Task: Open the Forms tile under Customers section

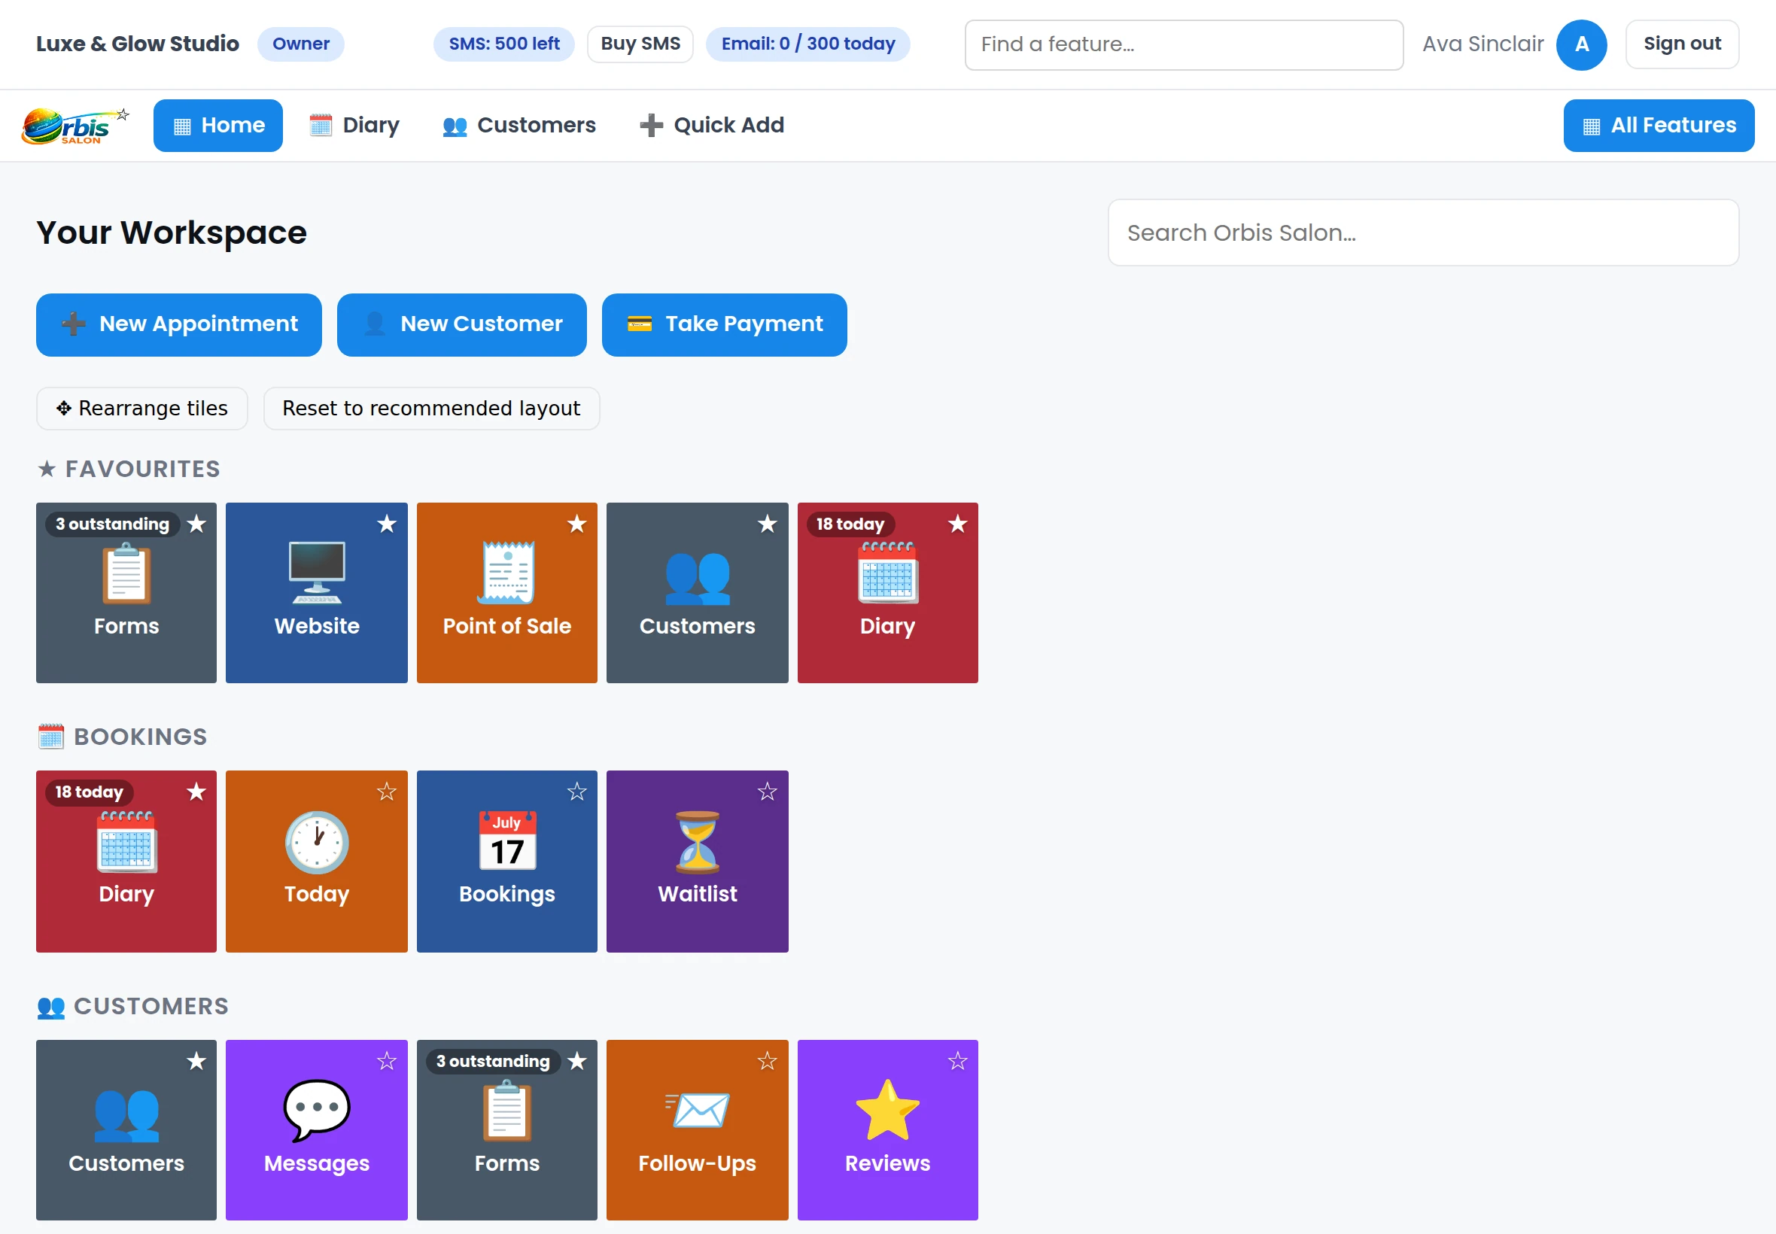Action: coord(507,1129)
